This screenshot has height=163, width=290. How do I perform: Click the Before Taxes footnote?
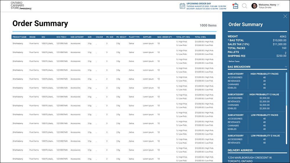[233, 61]
